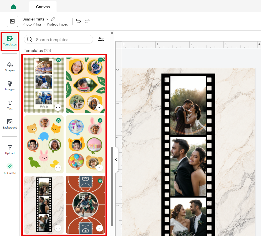The width and height of the screenshot is (261, 236).
Task: Select the middle couple photo on canvas
Action: pyautogui.click(x=188, y=167)
